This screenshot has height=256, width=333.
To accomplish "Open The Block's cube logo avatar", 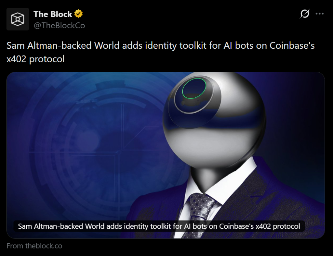I will click(18, 19).
